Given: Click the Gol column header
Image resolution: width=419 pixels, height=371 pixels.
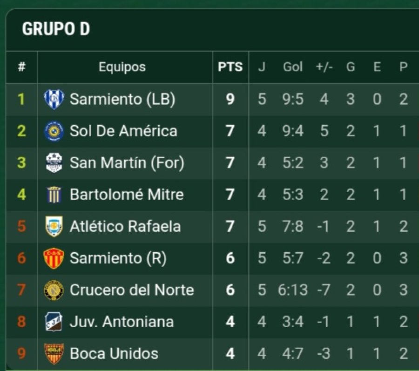Looking at the screenshot, I should (293, 67).
